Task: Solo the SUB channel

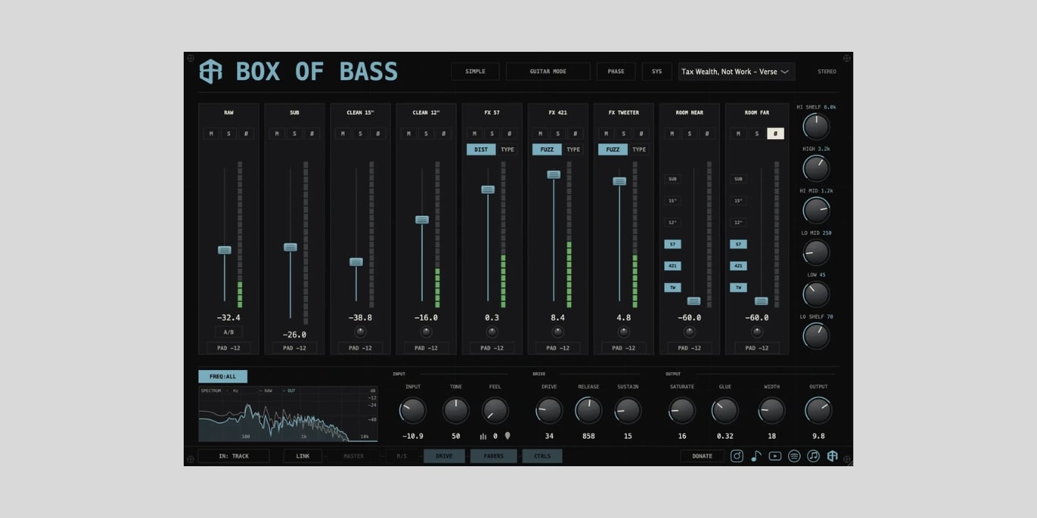Action: coord(294,134)
